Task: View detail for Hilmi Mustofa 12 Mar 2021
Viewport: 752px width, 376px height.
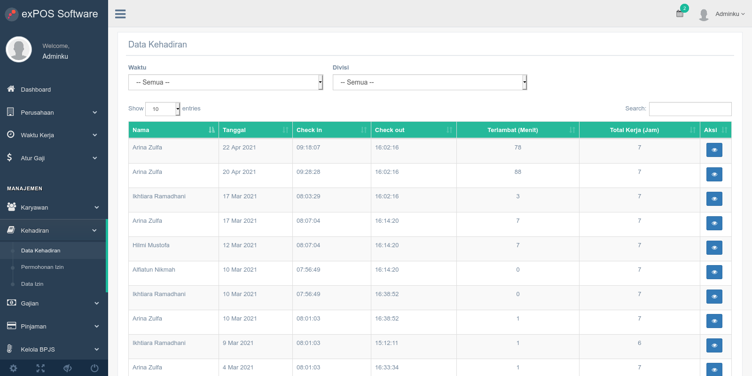Action: (x=714, y=248)
